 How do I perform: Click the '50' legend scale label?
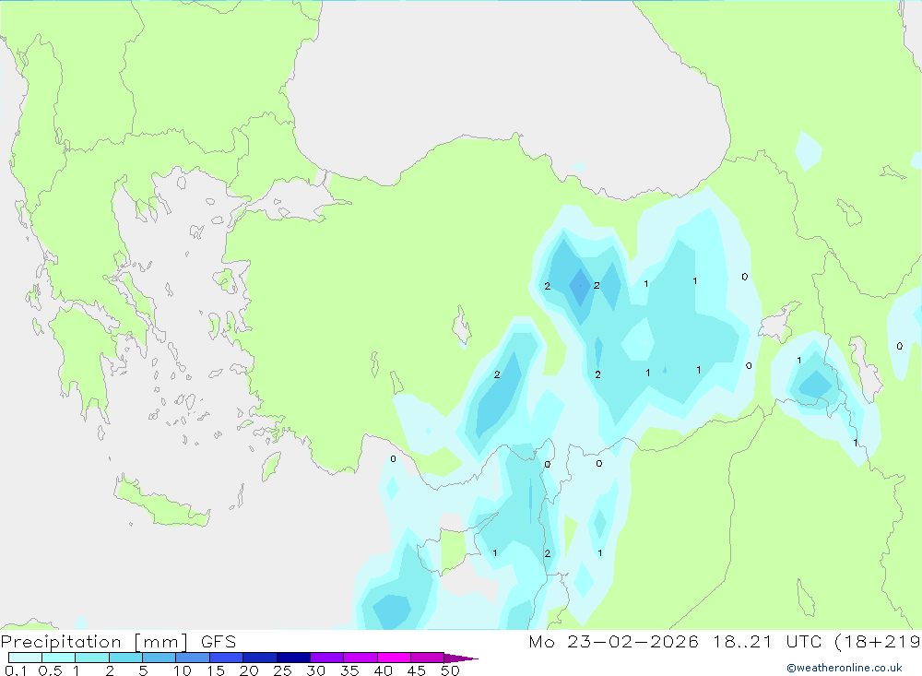tap(450, 670)
